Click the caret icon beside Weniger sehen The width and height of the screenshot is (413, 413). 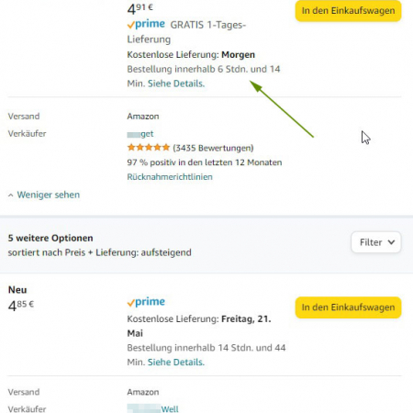click(x=11, y=195)
